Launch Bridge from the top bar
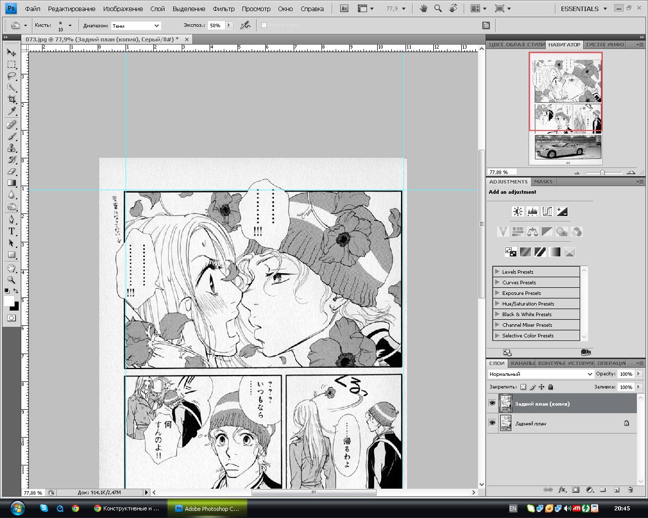This screenshot has height=518, width=648. click(x=344, y=9)
